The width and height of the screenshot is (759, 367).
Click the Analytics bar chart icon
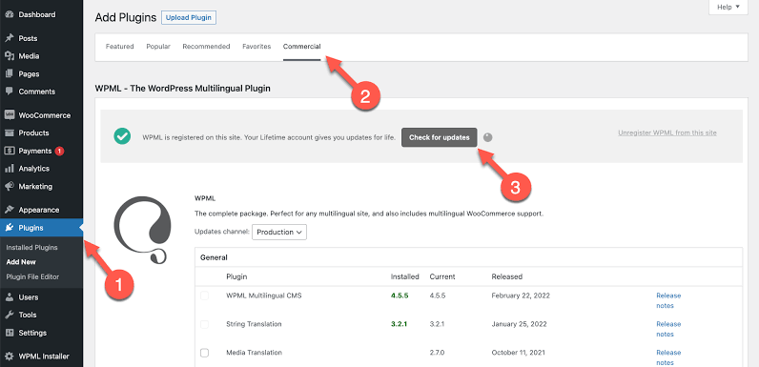click(x=9, y=169)
